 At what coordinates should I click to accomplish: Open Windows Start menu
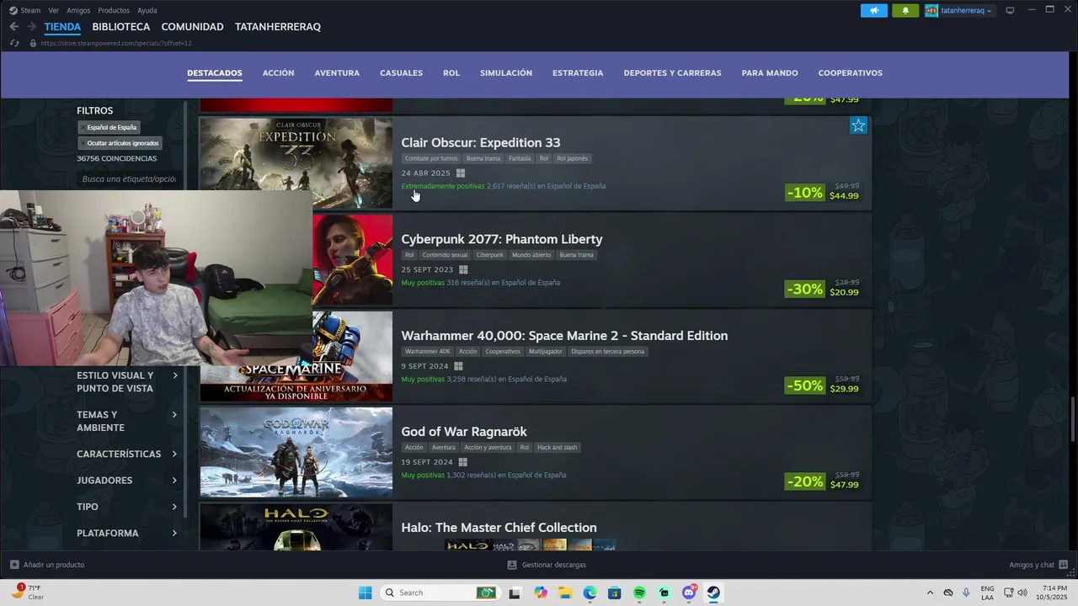[365, 593]
